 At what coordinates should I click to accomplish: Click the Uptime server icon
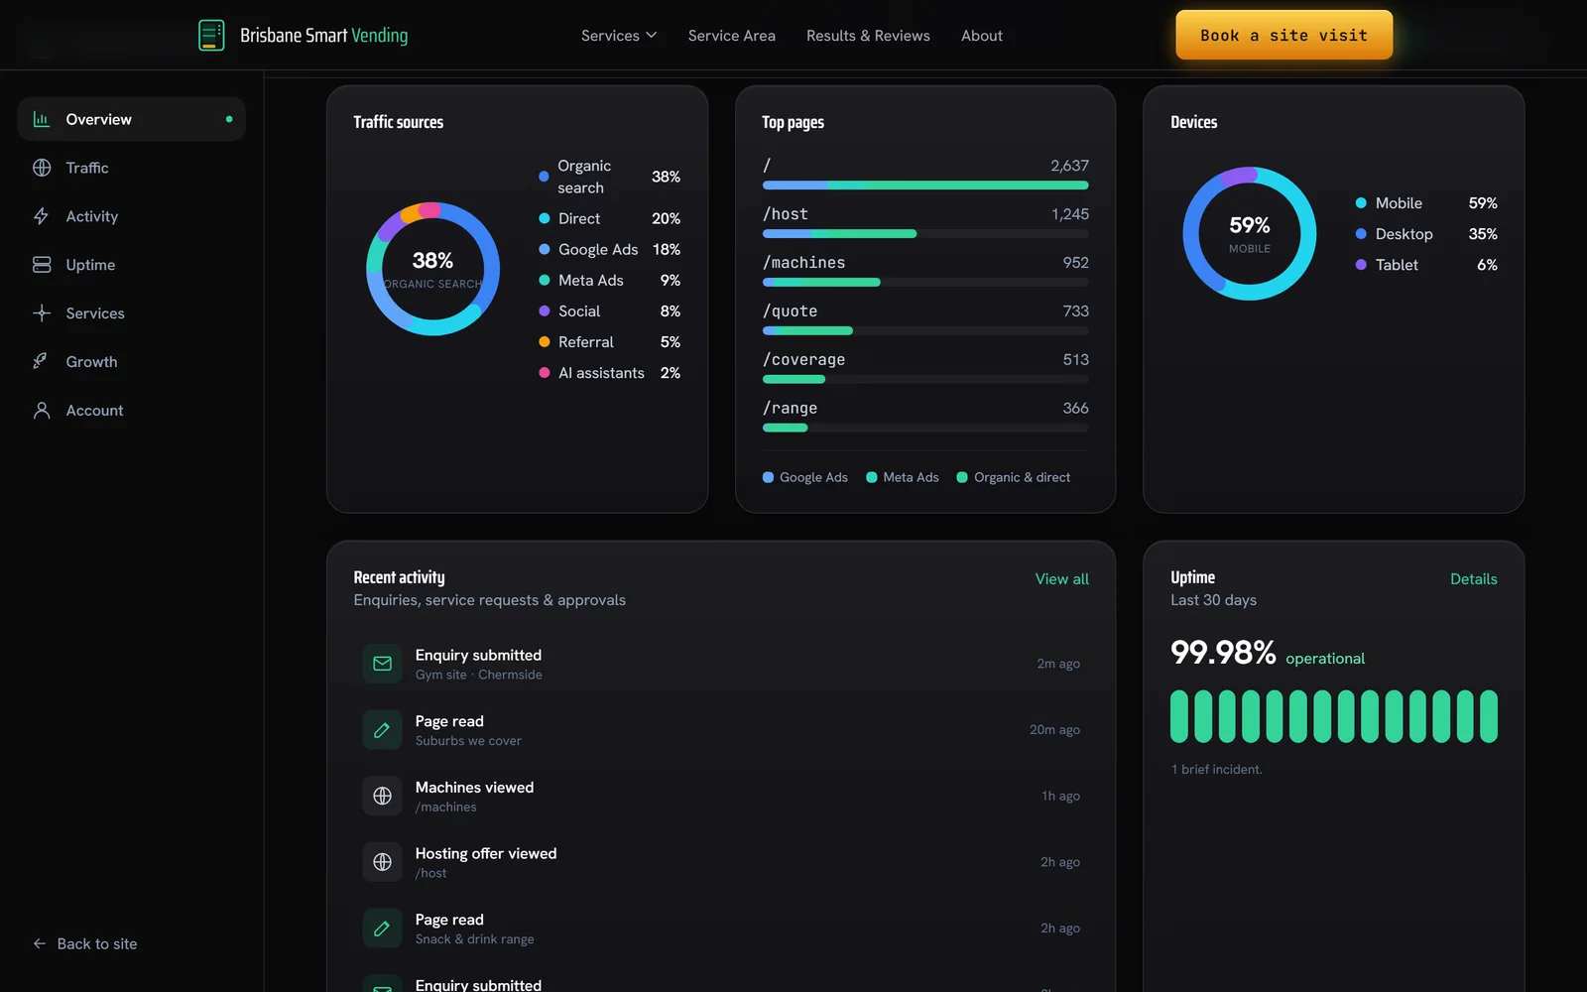(x=42, y=265)
